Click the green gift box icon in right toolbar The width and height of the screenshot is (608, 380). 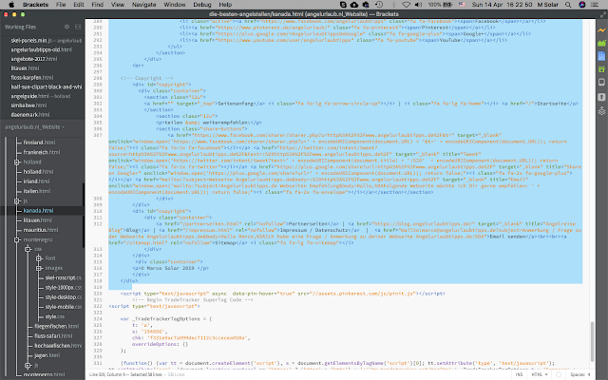(x=601, y=69)
